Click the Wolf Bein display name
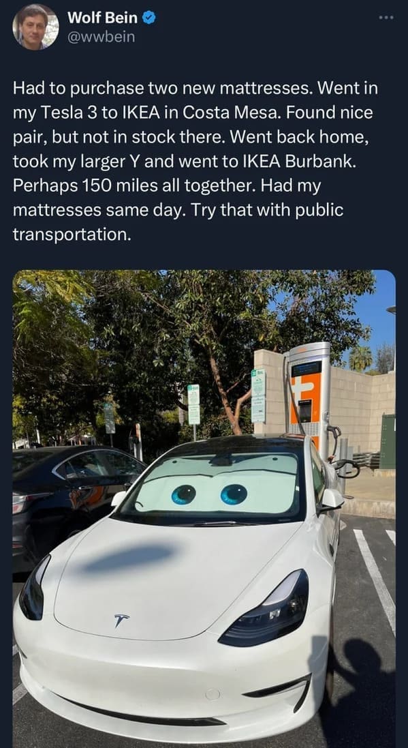The height and width of the screenshot is (748, 408). (x=102, y=18)
